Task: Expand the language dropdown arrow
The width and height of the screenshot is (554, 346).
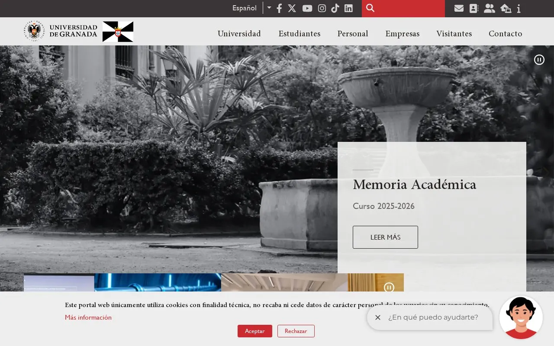Action: pos(269,8)
